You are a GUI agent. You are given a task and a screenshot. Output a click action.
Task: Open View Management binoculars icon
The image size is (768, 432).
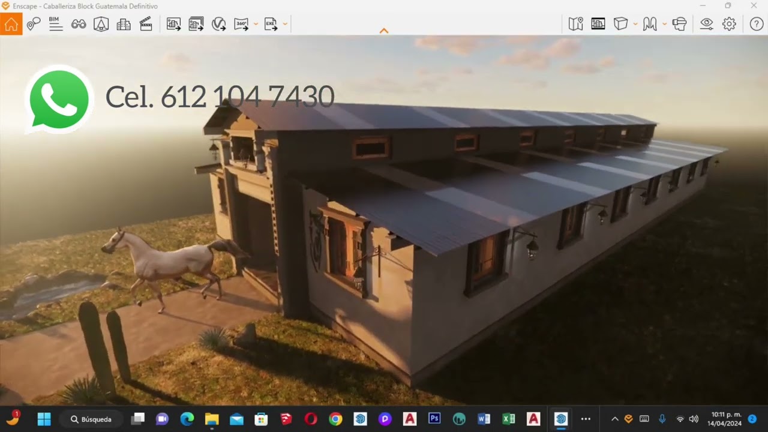[79, 24]
